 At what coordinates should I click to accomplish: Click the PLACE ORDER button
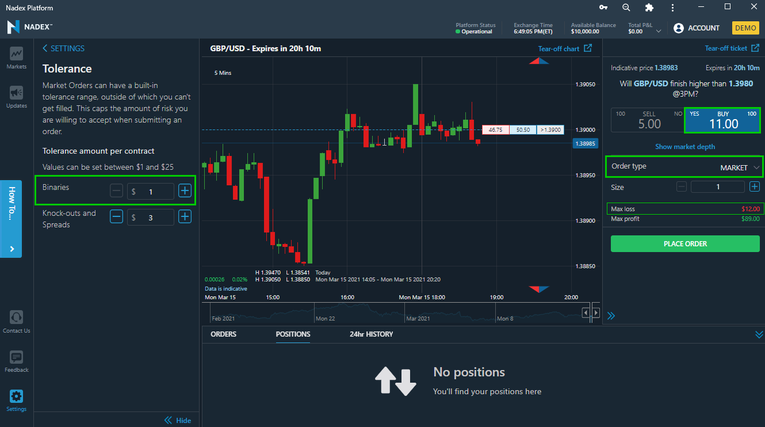tap(685, 243)
